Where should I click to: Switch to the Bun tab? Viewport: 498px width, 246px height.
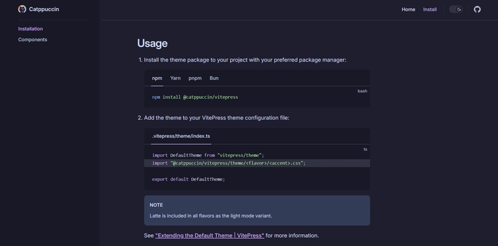[x=214, y=78]
